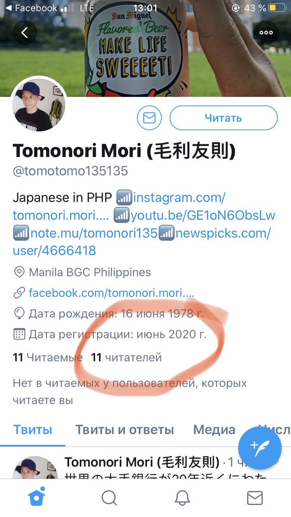Tap the Читать follow button

pyautogui.click(x=223, y=118)
